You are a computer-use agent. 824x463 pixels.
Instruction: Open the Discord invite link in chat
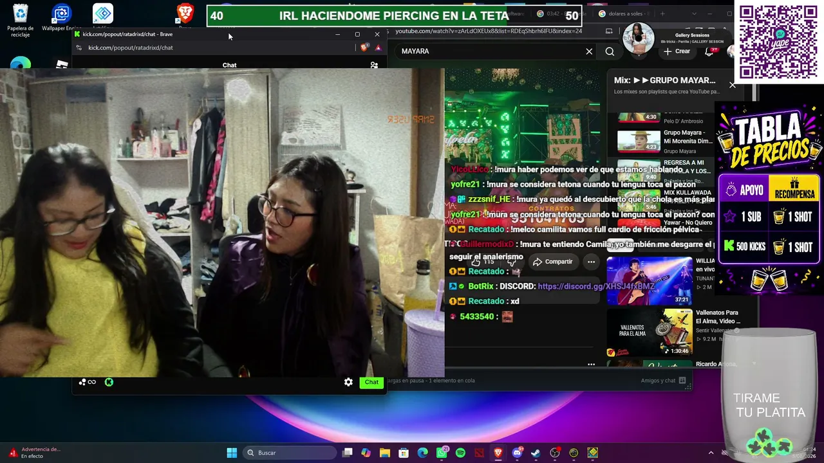[x=596, y=286]
